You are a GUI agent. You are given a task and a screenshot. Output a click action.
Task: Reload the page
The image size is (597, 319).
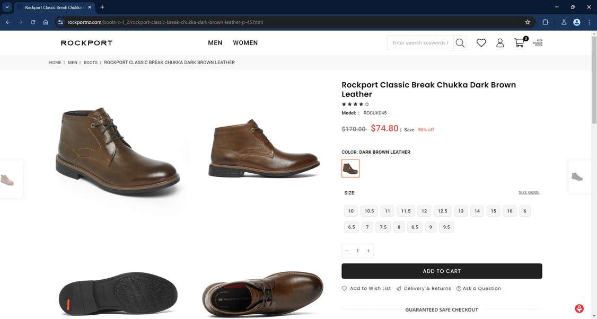pos(33,22)
